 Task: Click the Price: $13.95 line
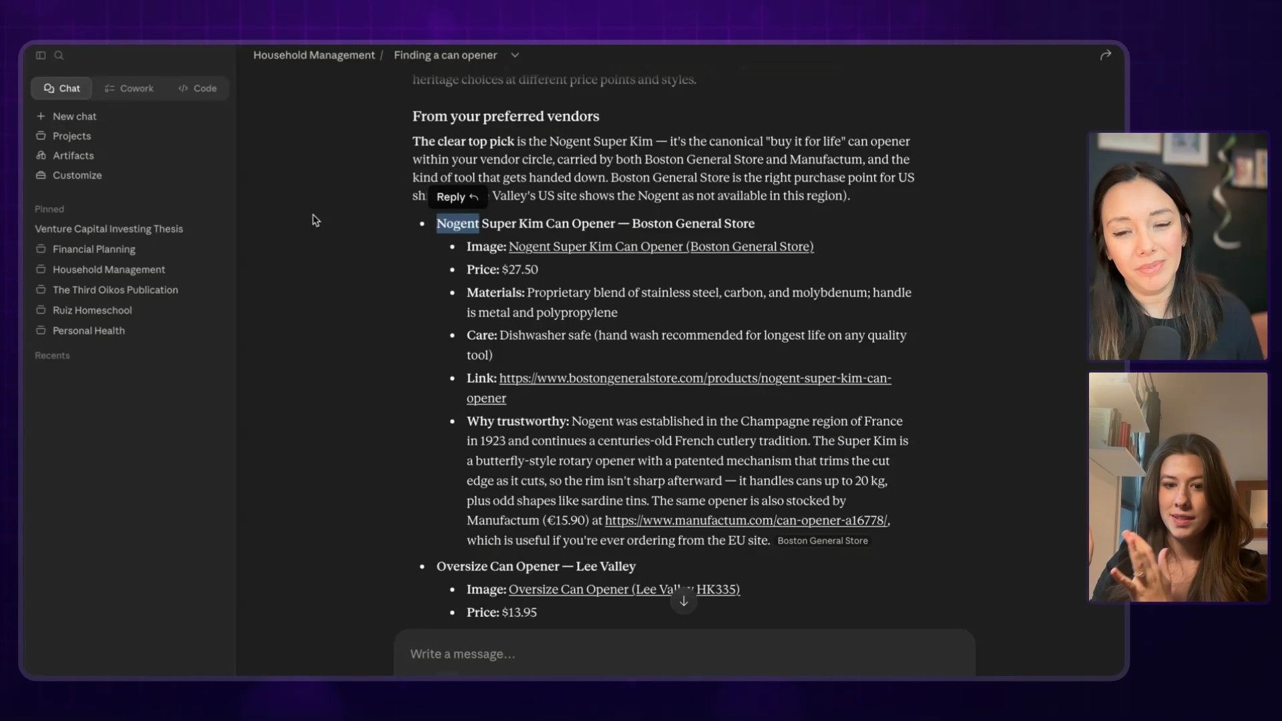(x=501, y=612)
